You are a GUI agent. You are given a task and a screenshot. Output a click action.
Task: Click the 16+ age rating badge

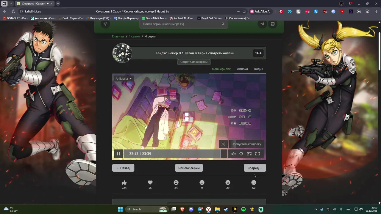(x=258, y=53)
